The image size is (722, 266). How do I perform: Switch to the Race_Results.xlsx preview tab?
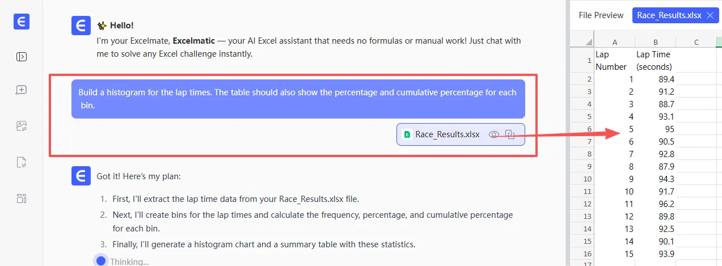click(x=669, y=15)
